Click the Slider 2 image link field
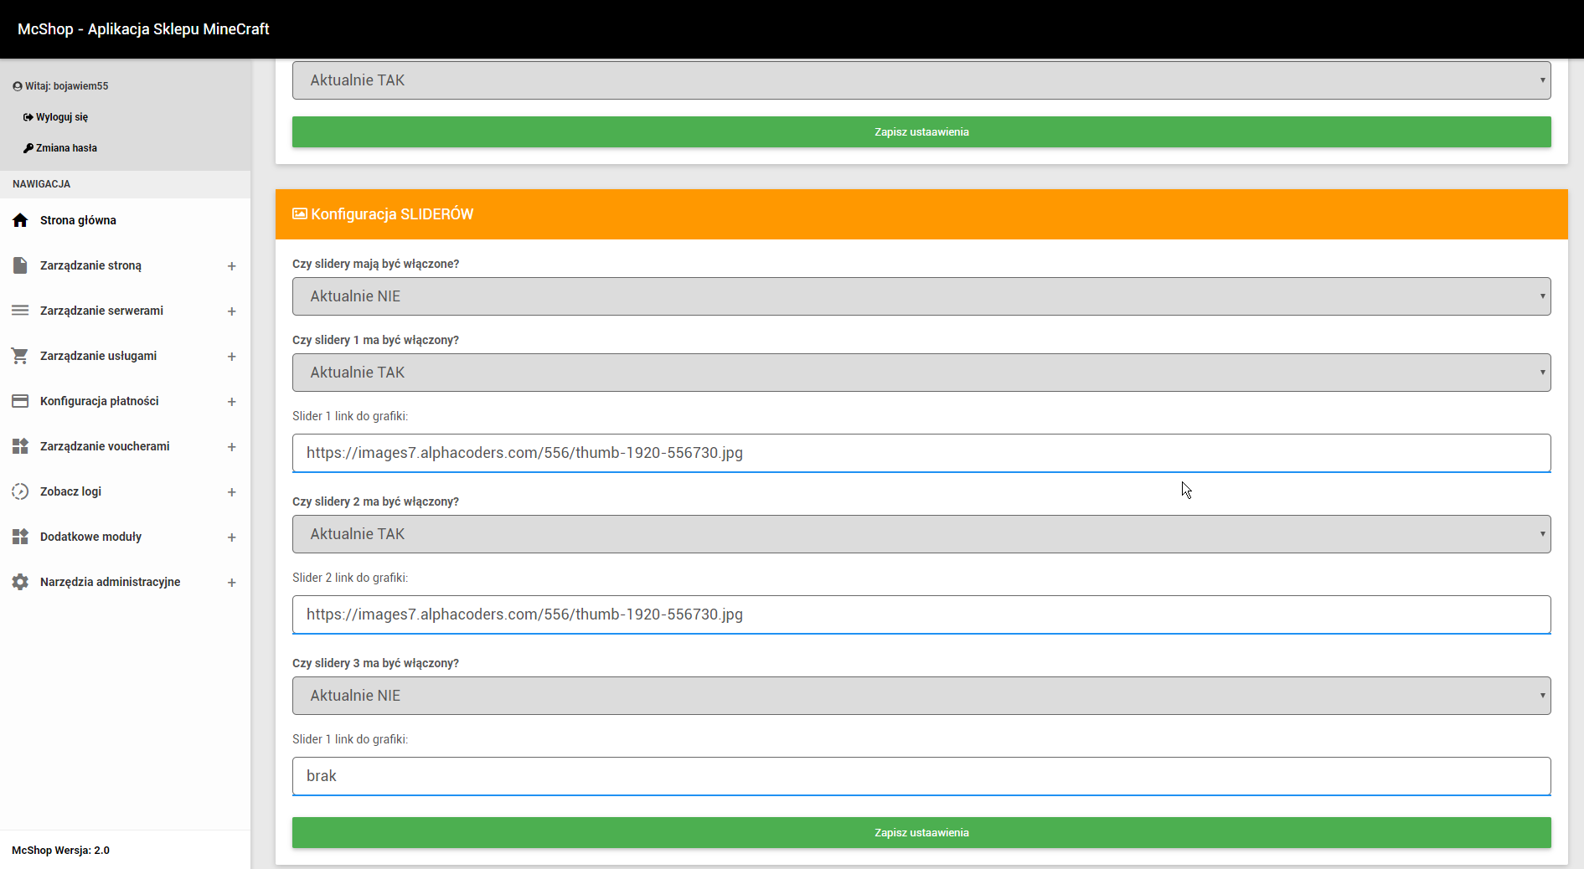This screenshot has height=869, width=1584. [921, 614]
